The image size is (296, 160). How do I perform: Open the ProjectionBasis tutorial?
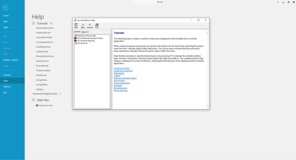(43, 70)
